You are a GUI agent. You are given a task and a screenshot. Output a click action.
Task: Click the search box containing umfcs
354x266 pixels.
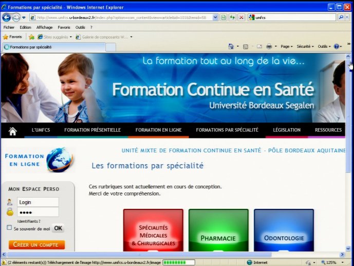pos(292,17)
